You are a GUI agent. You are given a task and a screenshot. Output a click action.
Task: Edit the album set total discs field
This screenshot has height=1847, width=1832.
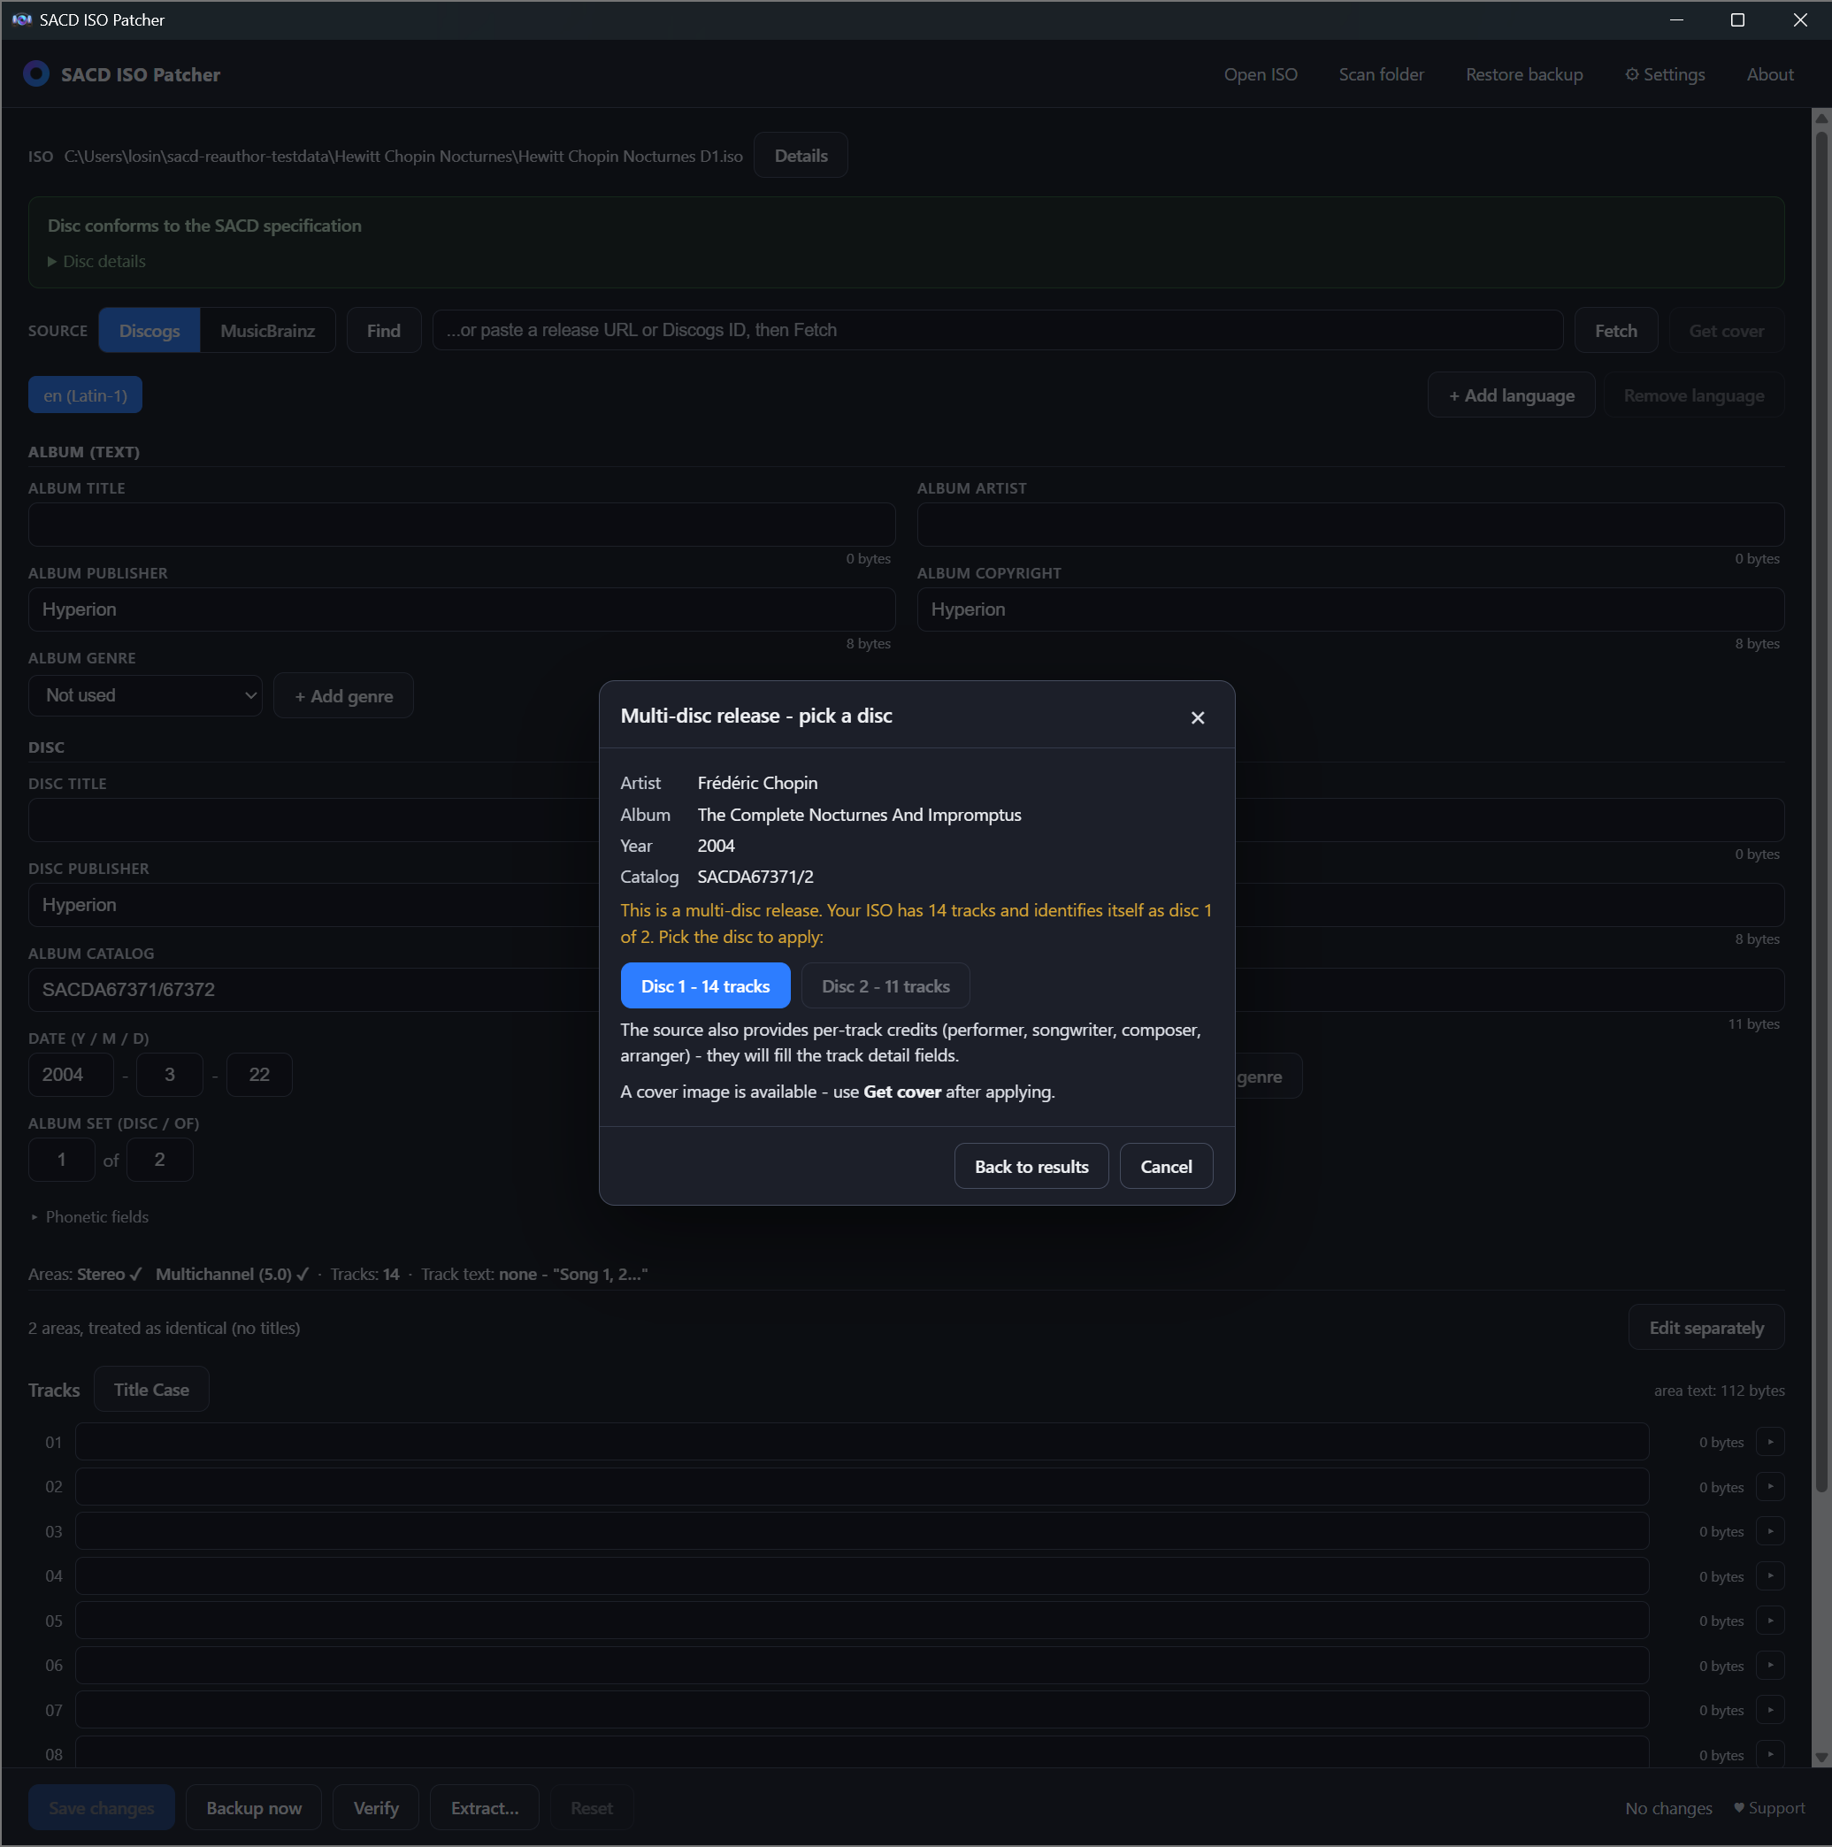coord(160,1160)
